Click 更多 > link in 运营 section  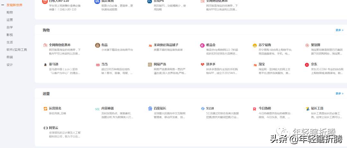coord(340,94)
